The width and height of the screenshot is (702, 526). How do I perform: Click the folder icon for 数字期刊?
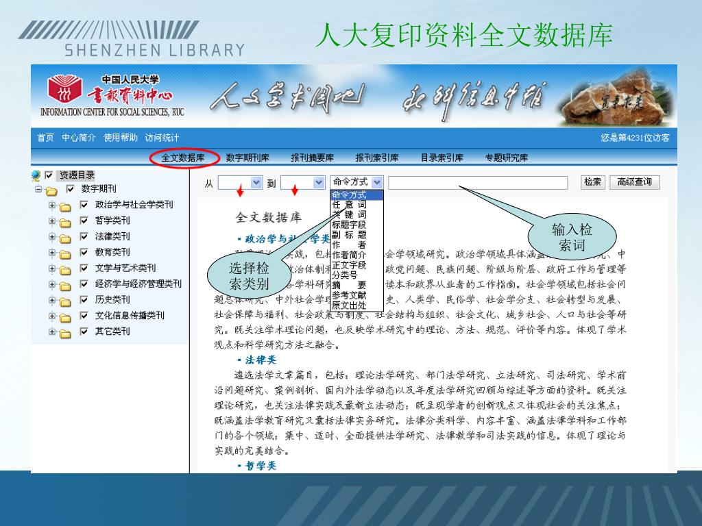(x=52, y=192)
